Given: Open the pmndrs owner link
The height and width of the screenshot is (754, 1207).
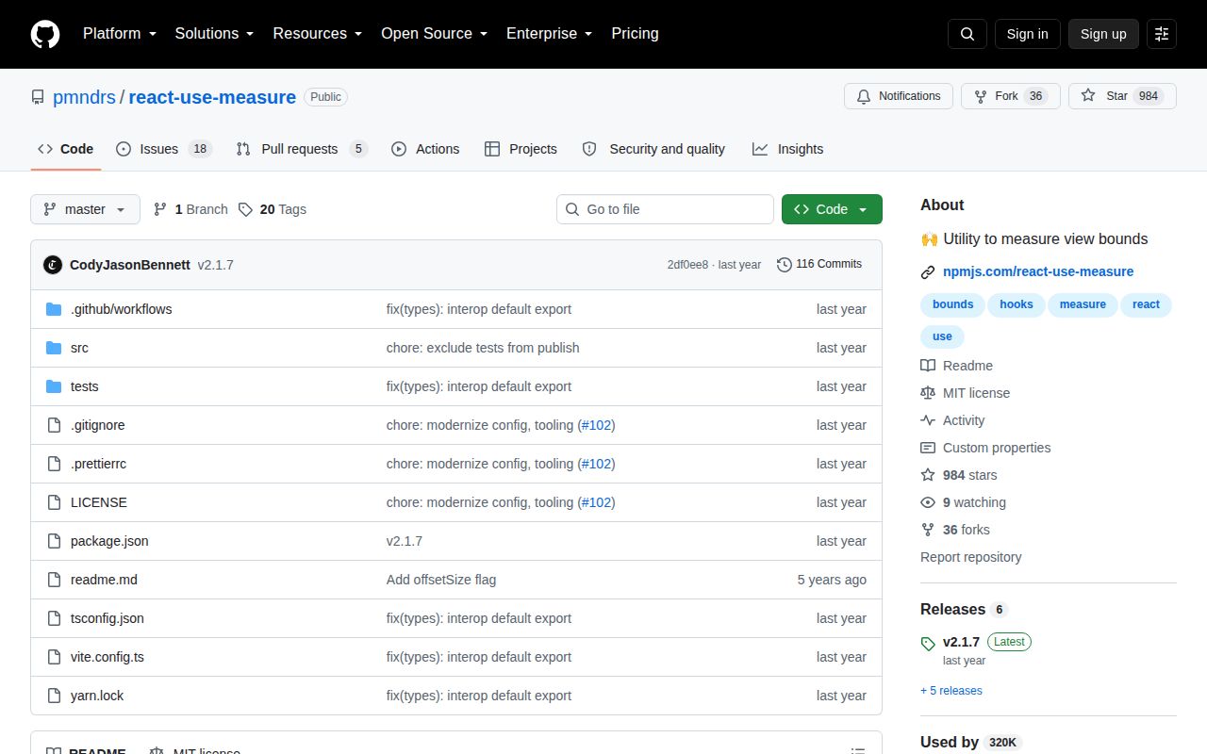Looking at the screenshot, I should tap(84, 97).
